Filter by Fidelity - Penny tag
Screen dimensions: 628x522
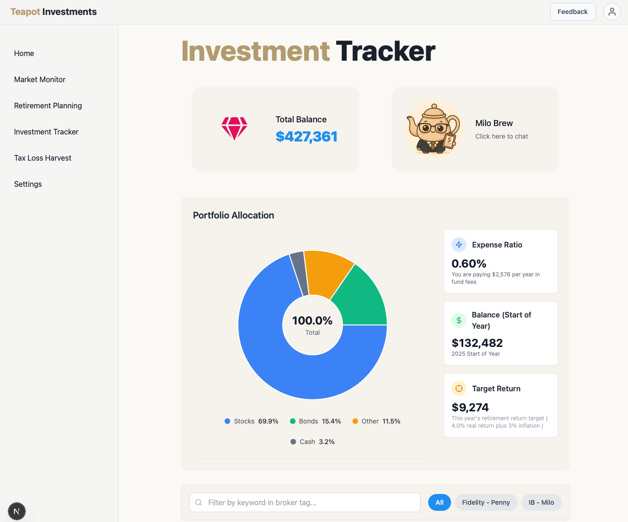tap(486, 502)
